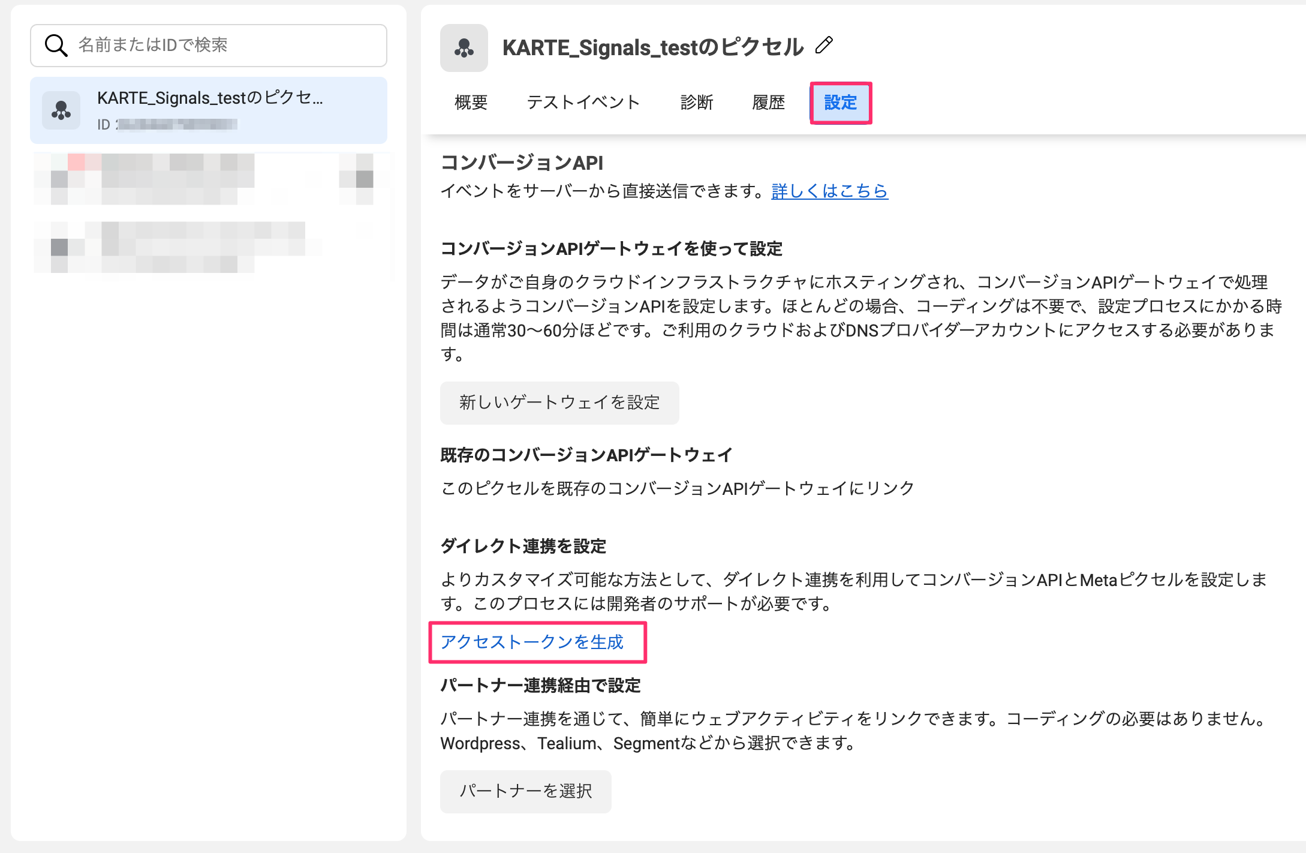Open the 詳しくはこちら link

coord(830,191)
